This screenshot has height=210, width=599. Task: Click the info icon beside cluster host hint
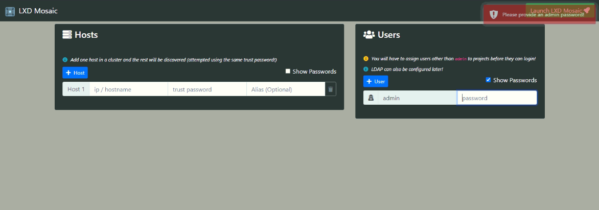(65, 60)
